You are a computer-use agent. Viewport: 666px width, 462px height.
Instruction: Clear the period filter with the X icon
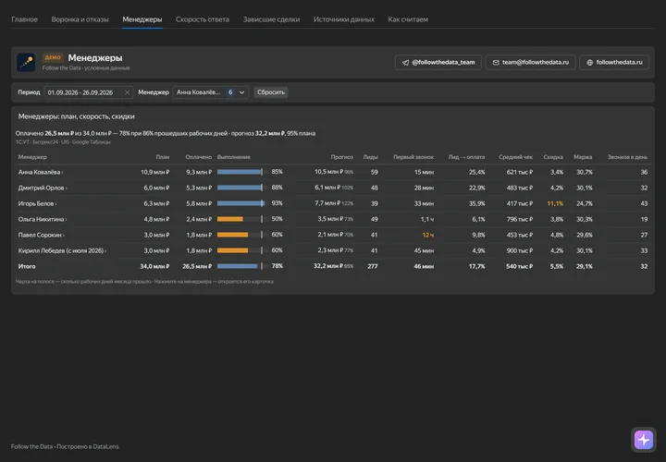127,92
